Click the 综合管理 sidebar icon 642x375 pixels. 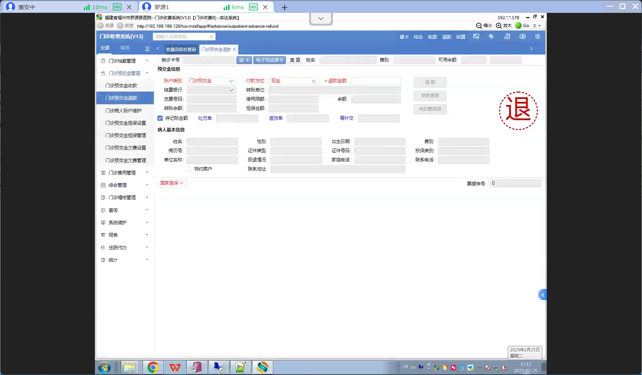tap(103, 185)
